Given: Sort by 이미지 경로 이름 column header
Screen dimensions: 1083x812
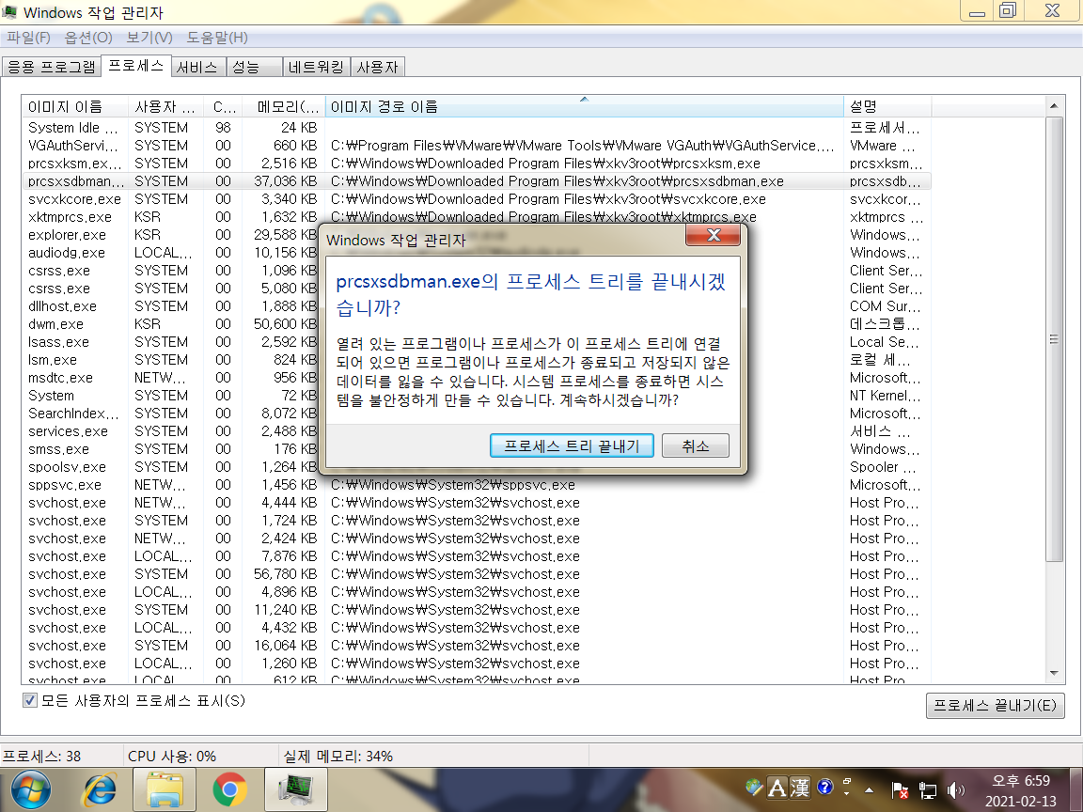Looking at the screenshot, I should 584,107.
